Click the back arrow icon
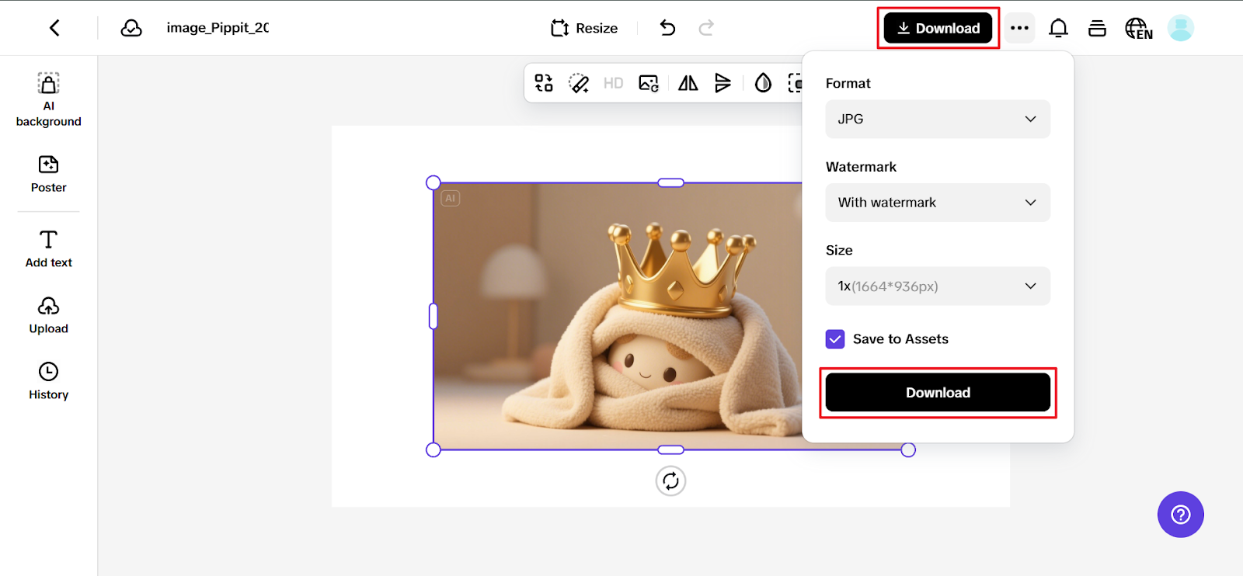 tap(54, 28)
